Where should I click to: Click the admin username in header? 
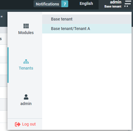116,2
